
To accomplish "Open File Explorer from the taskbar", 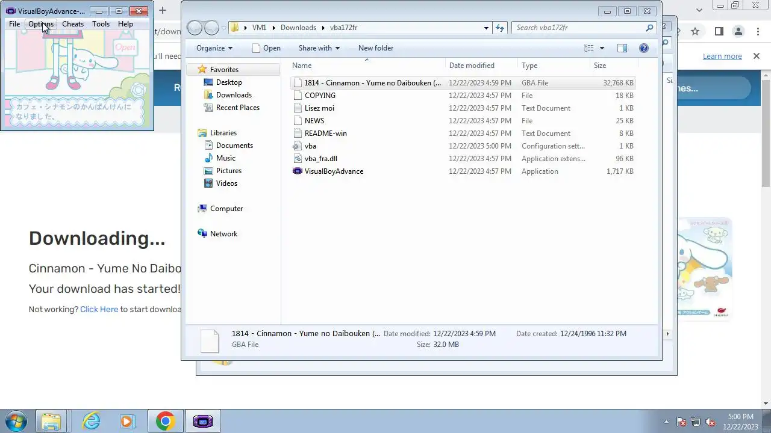I will [51, 421].
